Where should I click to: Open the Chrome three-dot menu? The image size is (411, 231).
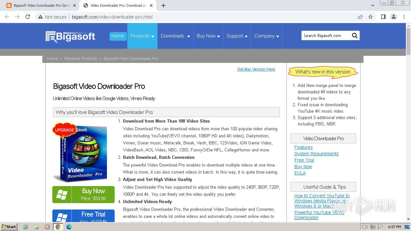pos(404,17)
